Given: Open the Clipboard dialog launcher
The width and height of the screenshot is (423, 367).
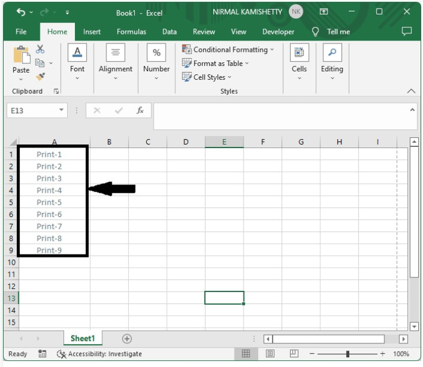Looking at the screenshot, I should [x=56, y=91].
